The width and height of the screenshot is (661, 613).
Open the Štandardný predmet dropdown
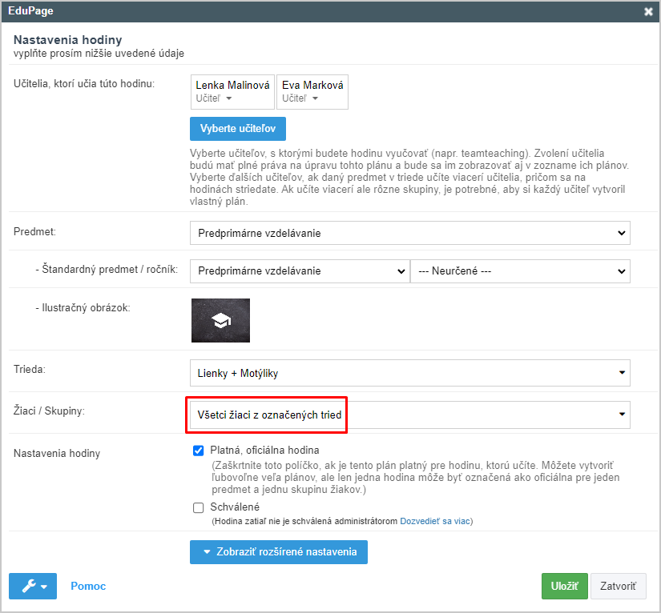click(300, 270)
